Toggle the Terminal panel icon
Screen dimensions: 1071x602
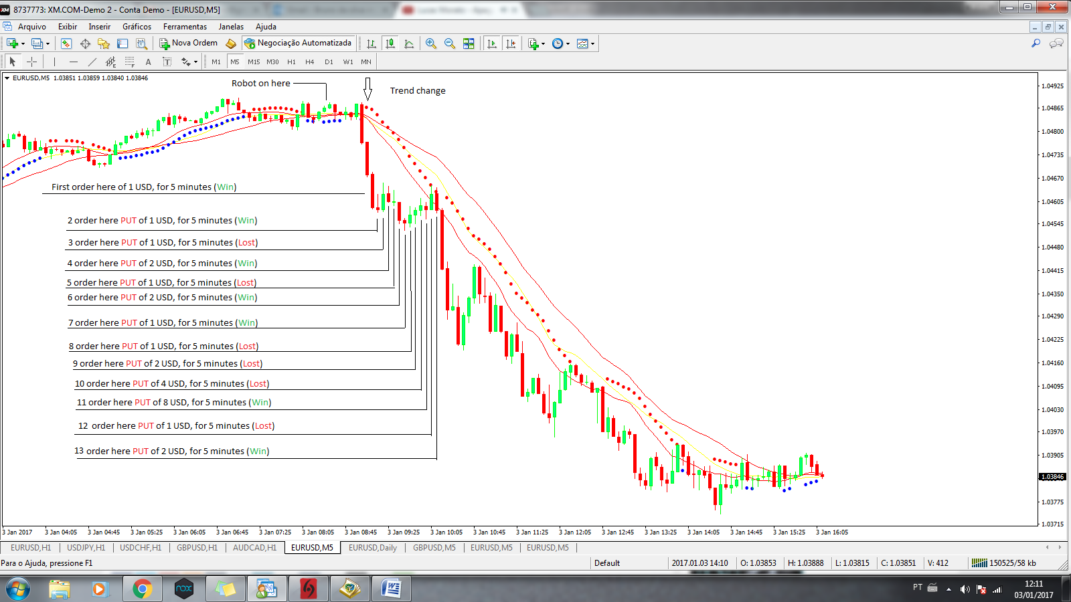pos(122,43)
